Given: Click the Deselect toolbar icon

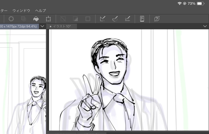Looking at the screenshot, I should pyautogui.click(x=63, y=19).
